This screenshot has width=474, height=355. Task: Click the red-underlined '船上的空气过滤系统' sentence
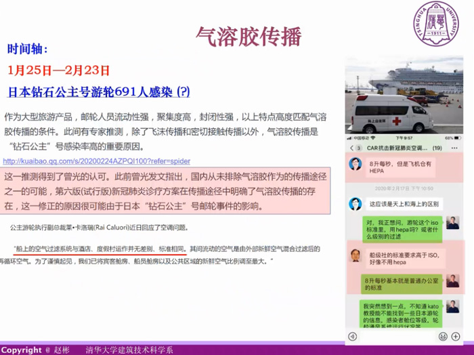[x=100, y=249]
